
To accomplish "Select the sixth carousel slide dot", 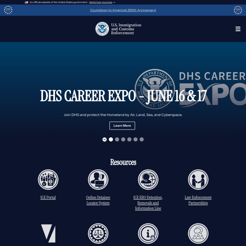I will (141, 139).
